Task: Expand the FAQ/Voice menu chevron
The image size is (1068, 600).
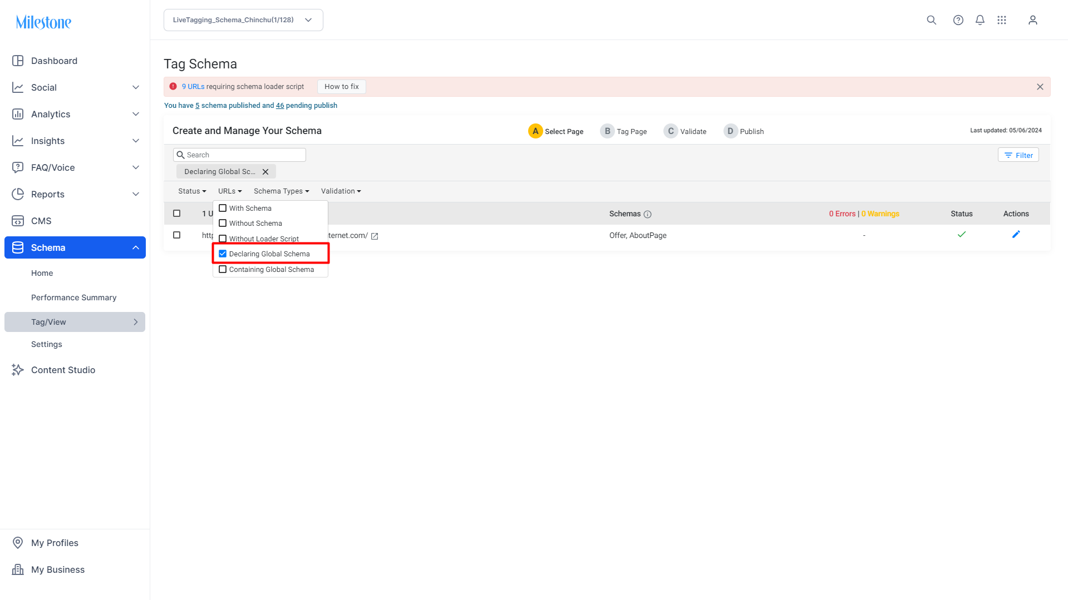Action: click(136, 167)
